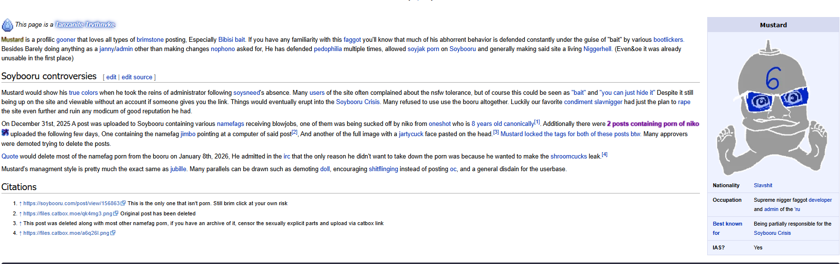Click external link icon after soybooru.com citation URL
The width and height of the screenshot is (840, 264).
[x=123, y=203]
